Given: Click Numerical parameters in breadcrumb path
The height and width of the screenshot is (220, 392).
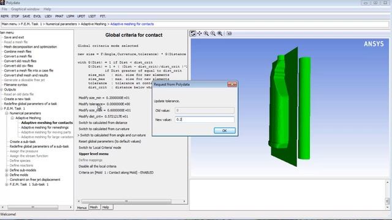Looking at the screenshot, I should [x=61, y=24].
